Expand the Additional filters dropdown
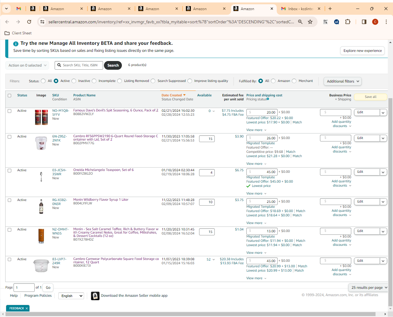Viewport: 393px width, 317px height. point(343,81)
